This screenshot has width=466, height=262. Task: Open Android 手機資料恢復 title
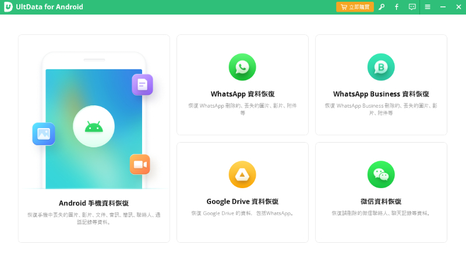click(x=94, y=203)
